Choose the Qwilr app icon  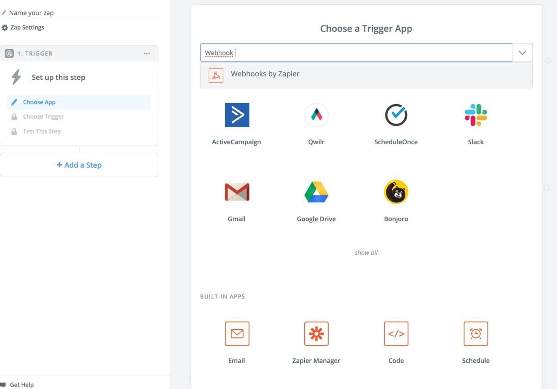316,115
